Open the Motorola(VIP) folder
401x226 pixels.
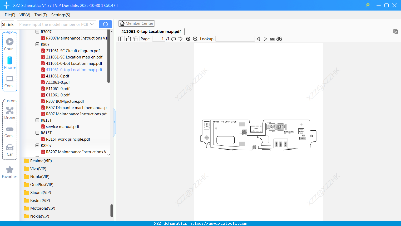[x=39, y=208]
